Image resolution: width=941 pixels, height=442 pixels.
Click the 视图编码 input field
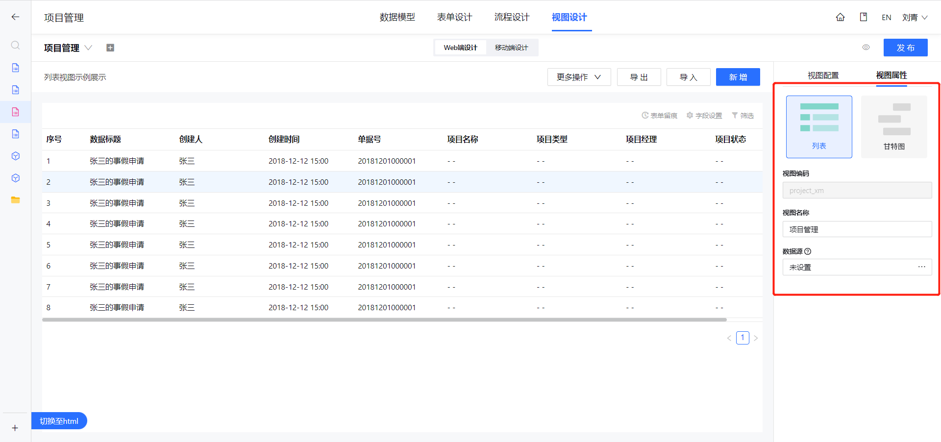pyautogui.click(x=857, y=190)
